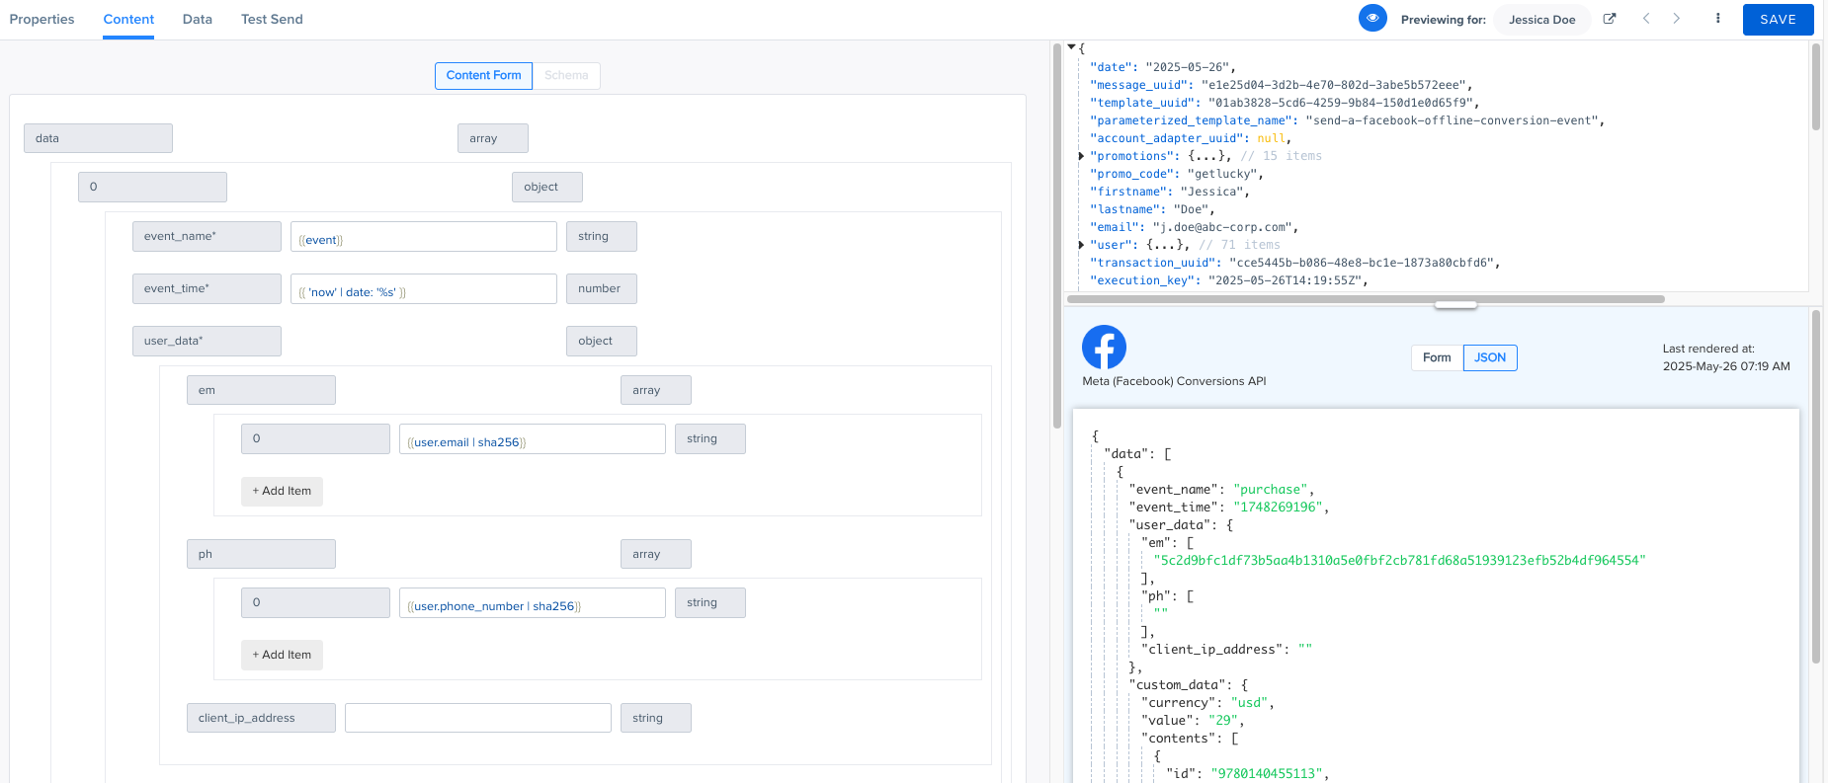Add item to the em array

tap(282, 491)
